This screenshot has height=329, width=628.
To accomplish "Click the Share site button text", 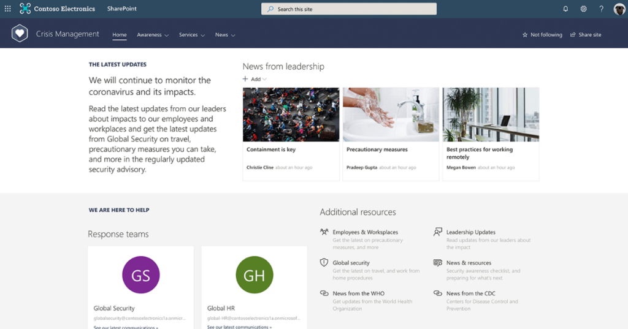I will [x=589, y=35].
